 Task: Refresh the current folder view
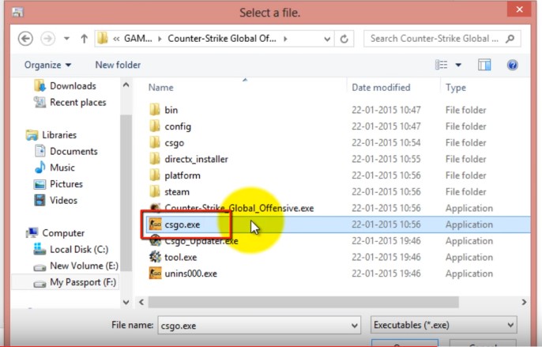pos(344,39)
